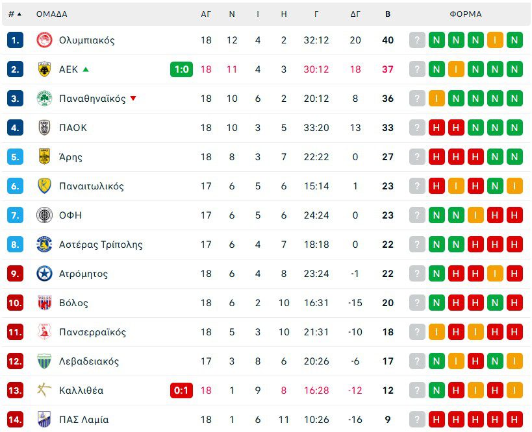Screen dimensions: 532x432
Task: Click the ΟΦΗ club badge
Action: pyautogui.click(x=44, y=215)
